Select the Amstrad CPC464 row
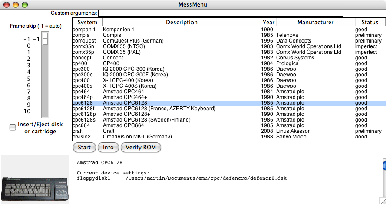This screenshot has width=386, height=204. pyautogui.click(x=229, y=92)
